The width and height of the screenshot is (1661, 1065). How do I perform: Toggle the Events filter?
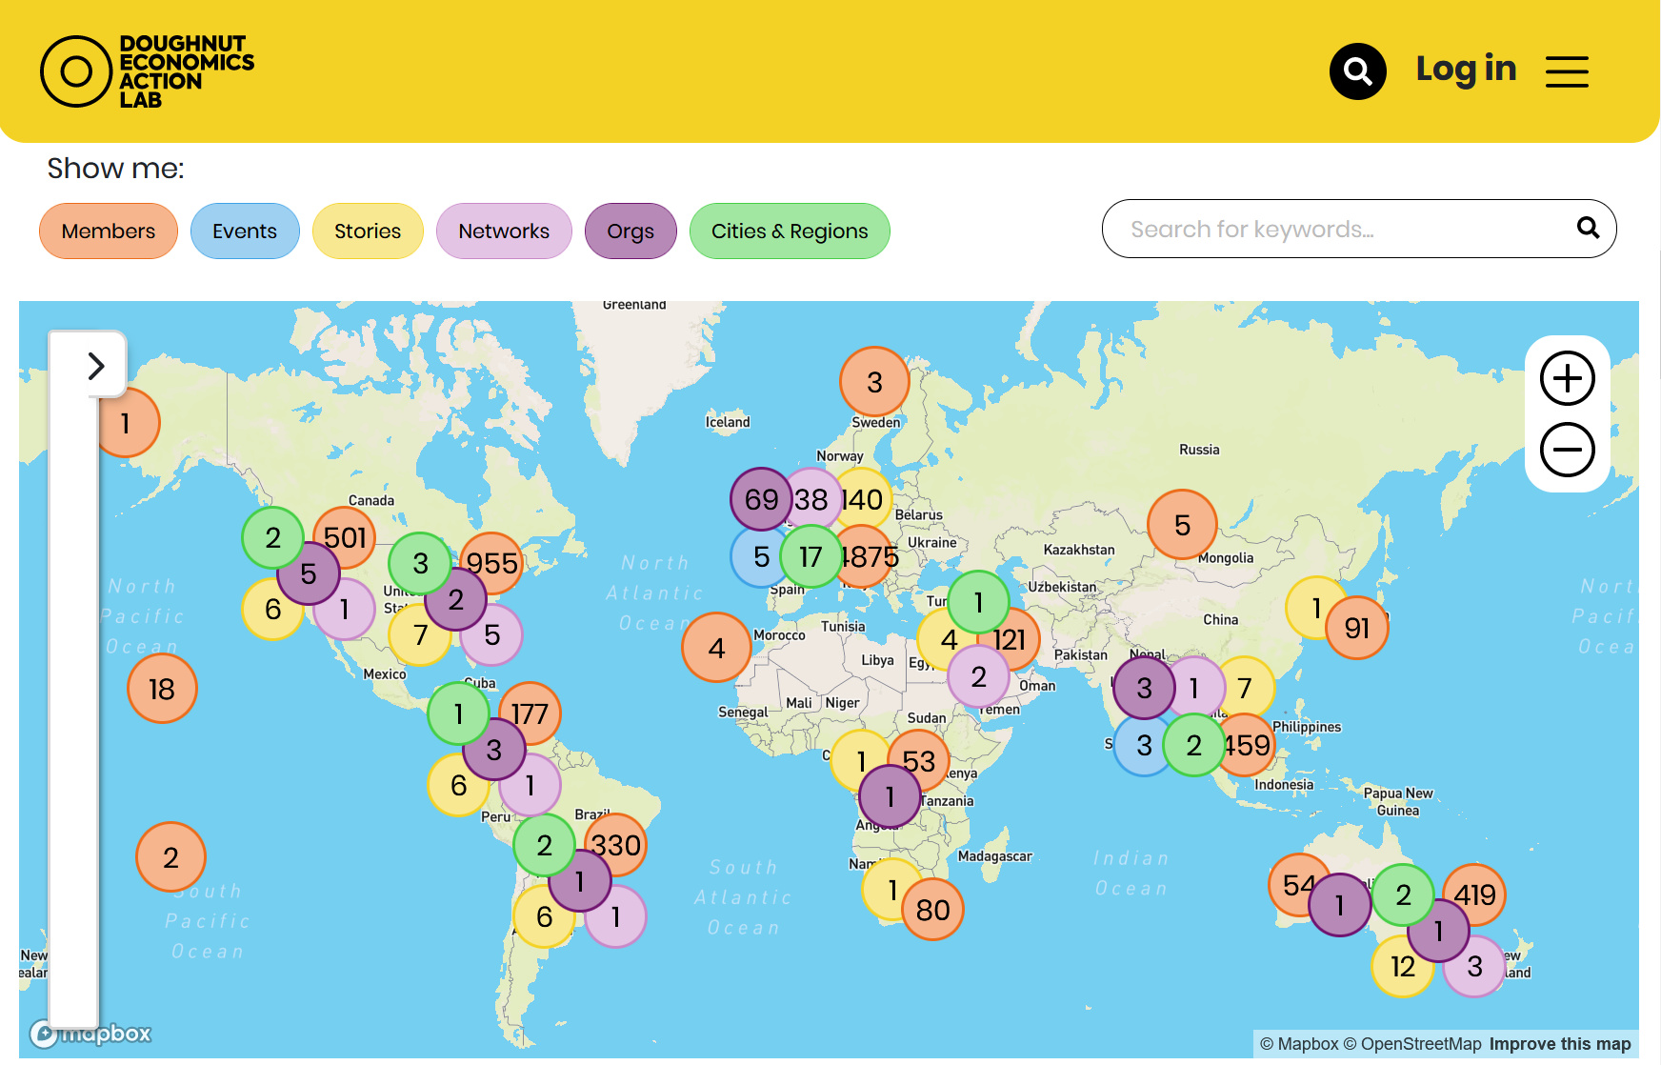click(245, 231)
